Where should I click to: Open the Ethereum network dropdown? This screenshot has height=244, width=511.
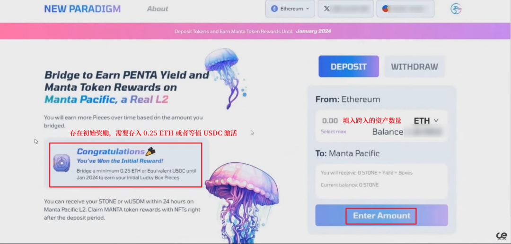[290, 9]
